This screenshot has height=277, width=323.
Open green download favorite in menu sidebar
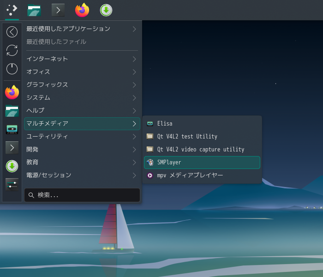[12, 166]
